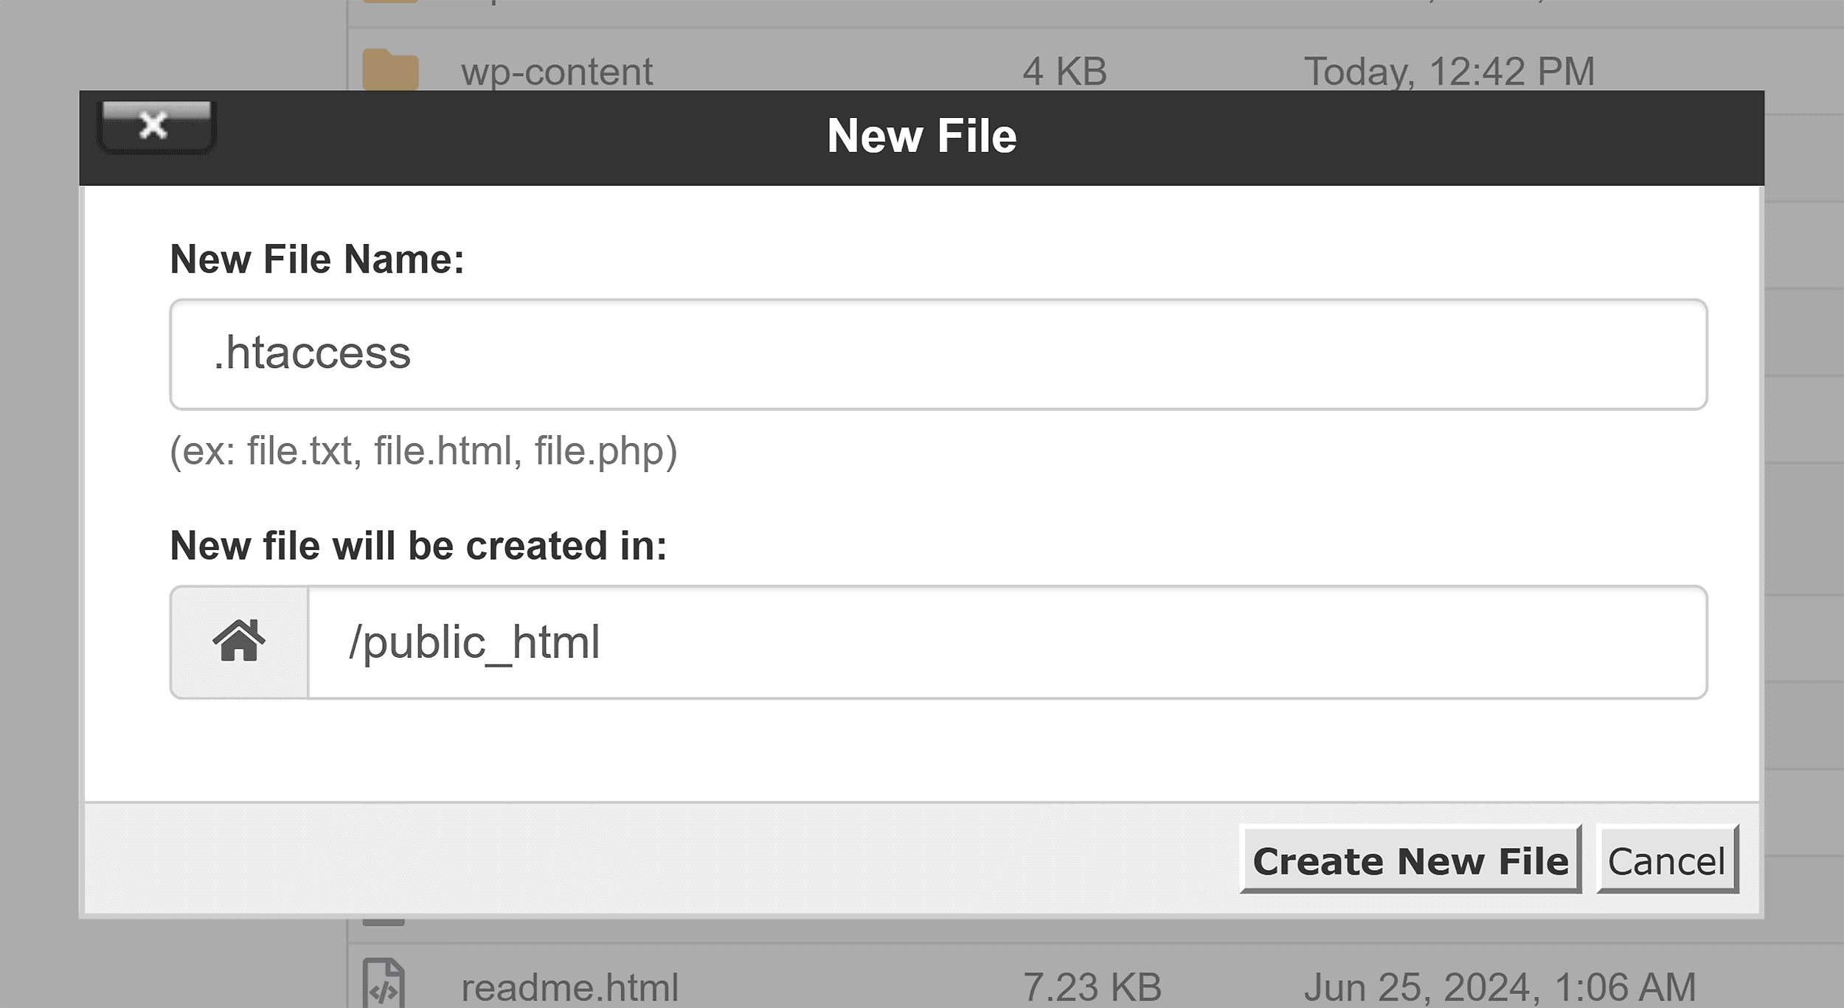Close the New File dialog
This screenshot has width=1844, height=1008.
tap(155, 126)
